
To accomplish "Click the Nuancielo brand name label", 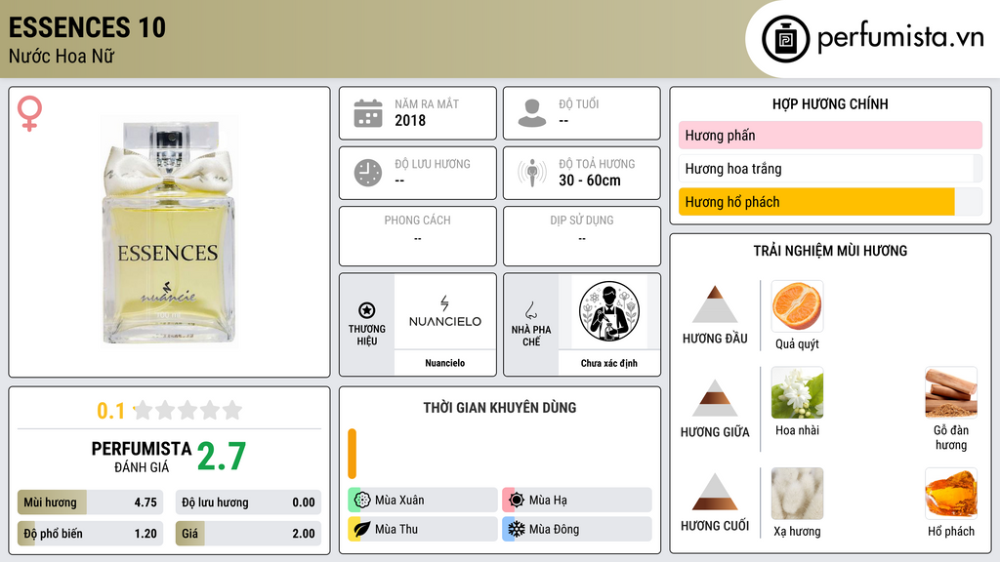I will pyautogui.click(x=444, y=363).
